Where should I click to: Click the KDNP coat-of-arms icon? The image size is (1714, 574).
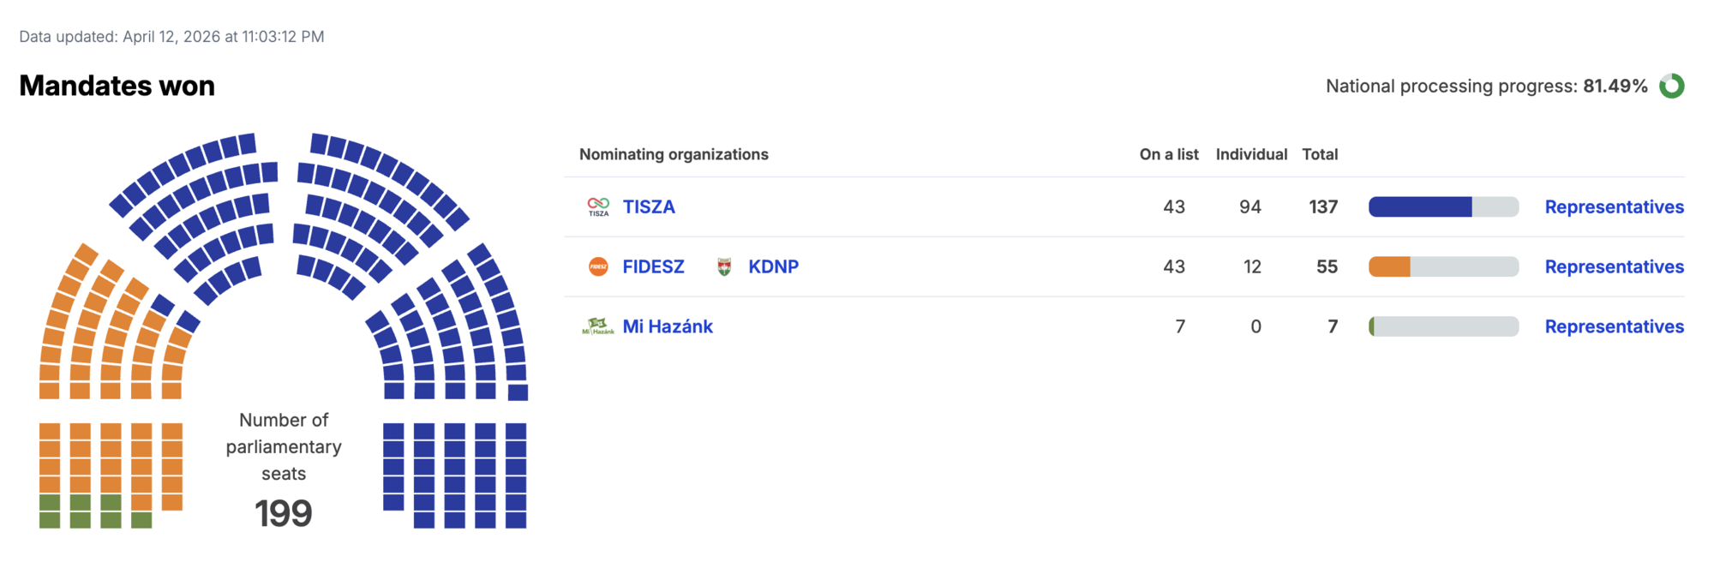click(x=724, y=266)
